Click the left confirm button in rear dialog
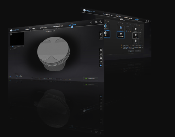The width and height of the screenshot is (175, 137). 131,51
